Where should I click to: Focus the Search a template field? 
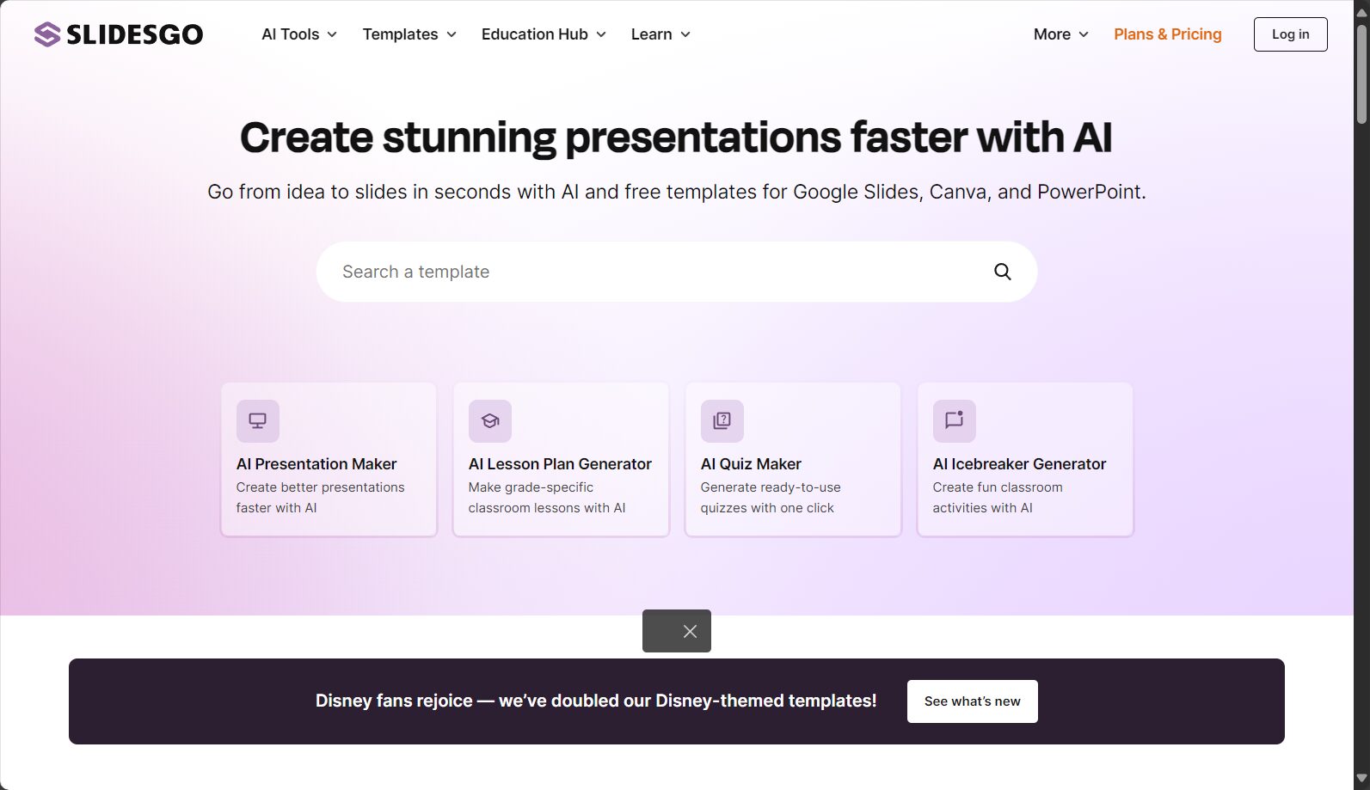point(676,272)
